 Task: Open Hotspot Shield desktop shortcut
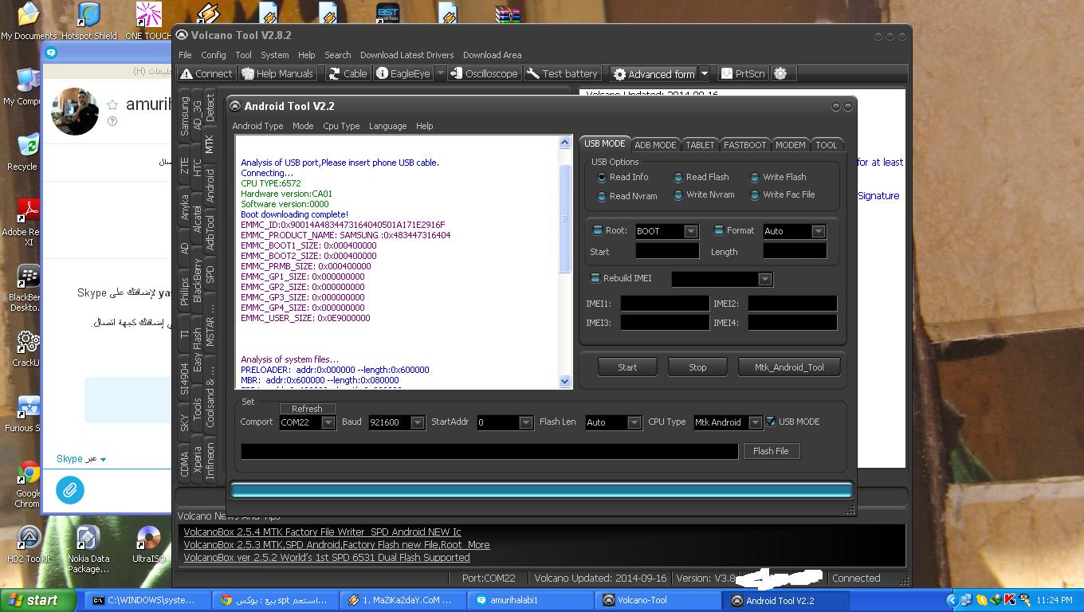pyautogui.click(x=88, y=21)
